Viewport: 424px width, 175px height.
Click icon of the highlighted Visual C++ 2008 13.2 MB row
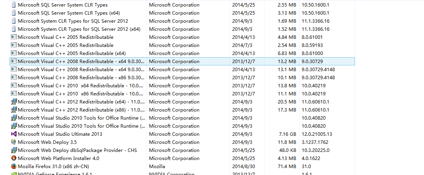point(14,62)
